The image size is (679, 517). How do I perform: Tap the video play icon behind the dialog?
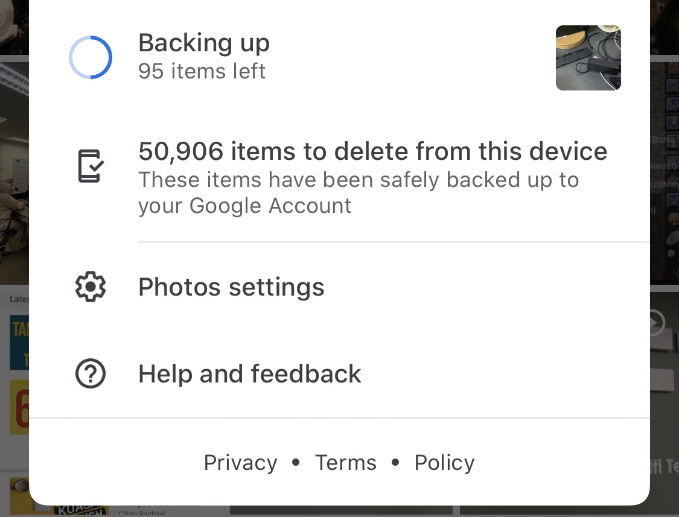coord(654,323)
